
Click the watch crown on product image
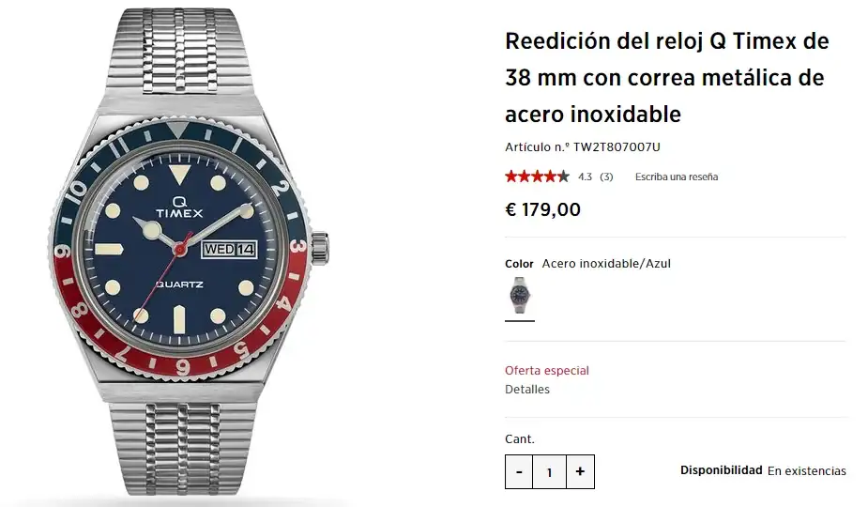[320, 248]
